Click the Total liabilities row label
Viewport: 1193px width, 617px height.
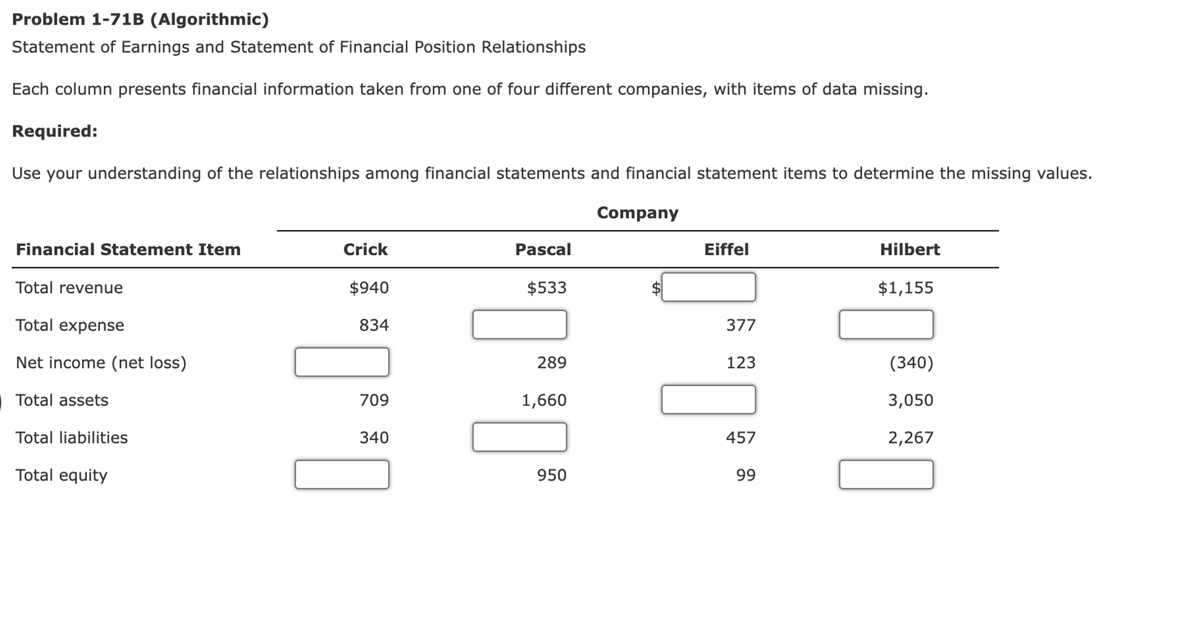[x=71, y=437]
